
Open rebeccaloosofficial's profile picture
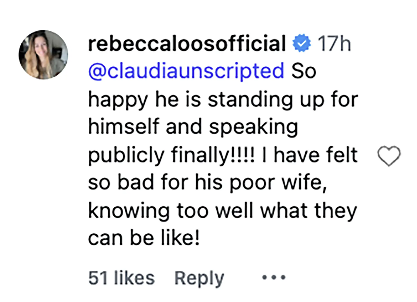pos(43,55)
